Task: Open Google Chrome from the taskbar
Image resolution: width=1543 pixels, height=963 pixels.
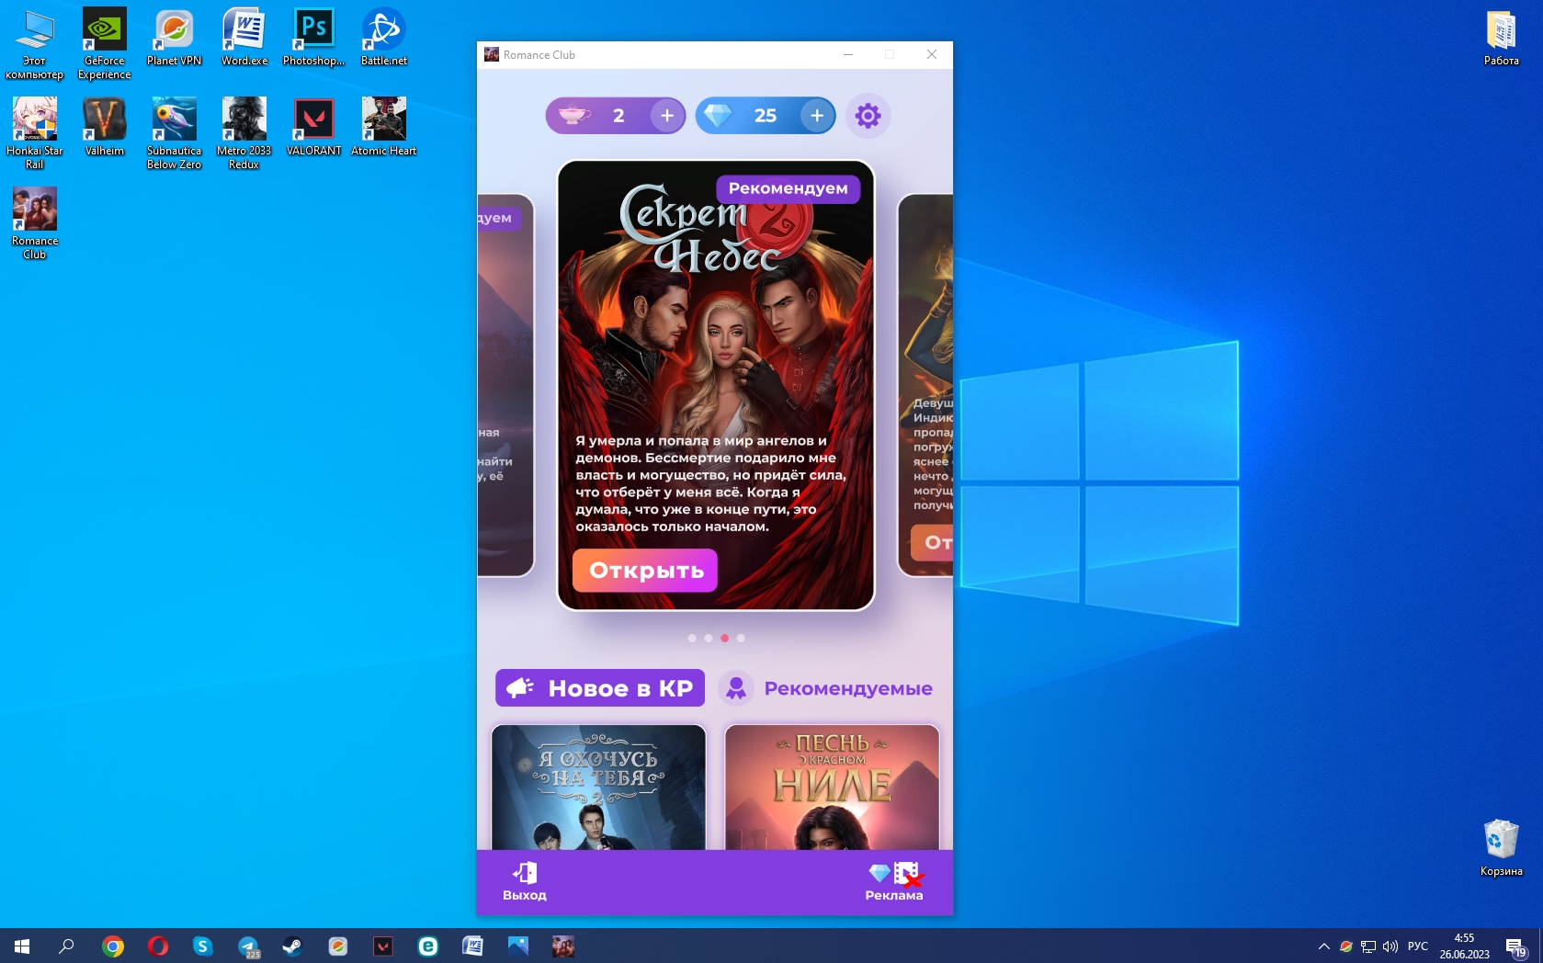Action: (x=113, y=946)
